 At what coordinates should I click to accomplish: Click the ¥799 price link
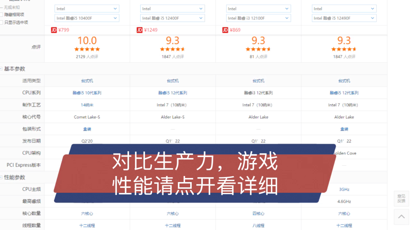[x=64, y=30]
